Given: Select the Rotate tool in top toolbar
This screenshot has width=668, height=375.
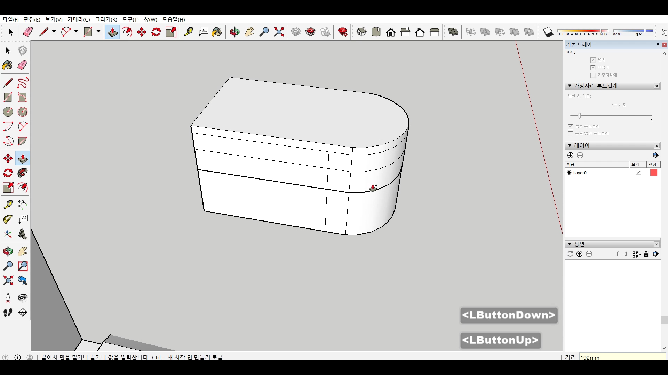Looking at the screenshot, I should tap(156, 32).
